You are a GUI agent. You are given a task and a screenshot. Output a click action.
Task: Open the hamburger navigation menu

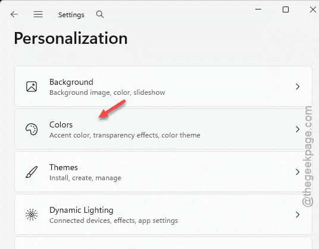38,14
